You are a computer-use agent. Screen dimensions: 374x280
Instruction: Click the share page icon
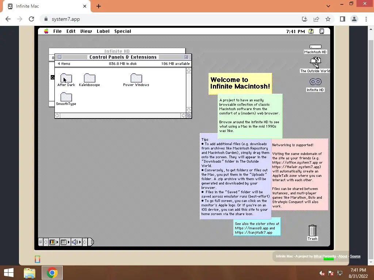tap(316, 19)
